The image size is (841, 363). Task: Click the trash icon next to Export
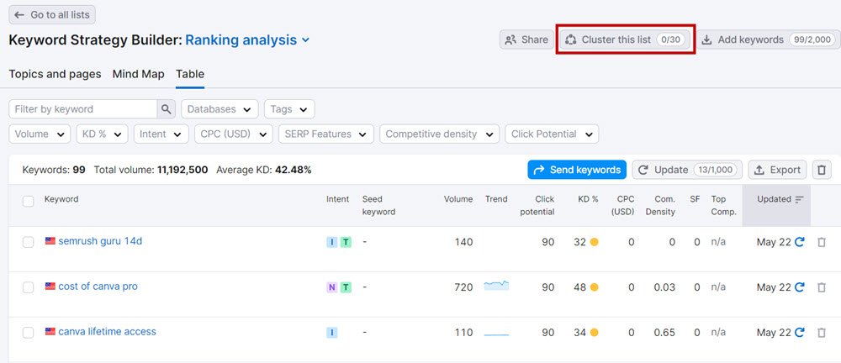[x=822, y=170]
